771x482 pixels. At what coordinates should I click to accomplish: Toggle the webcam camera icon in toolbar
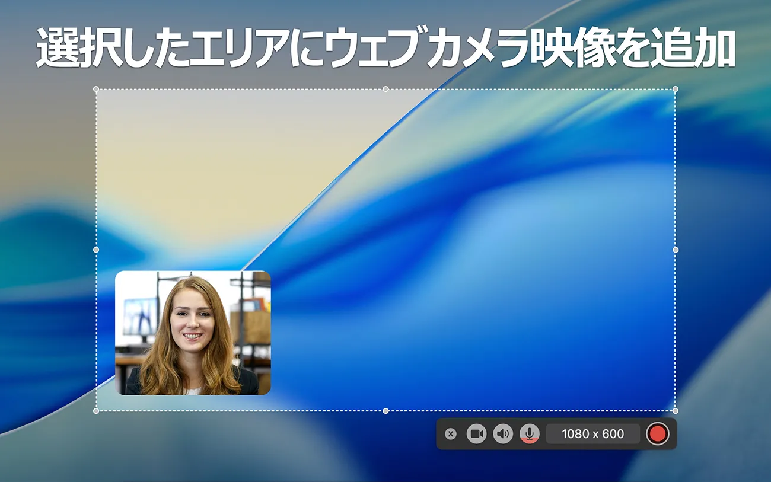pos(476,434)
